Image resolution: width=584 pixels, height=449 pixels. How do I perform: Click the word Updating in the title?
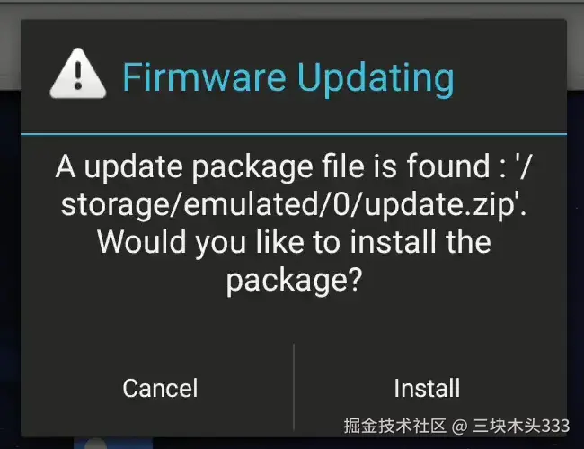pos(376,80)
